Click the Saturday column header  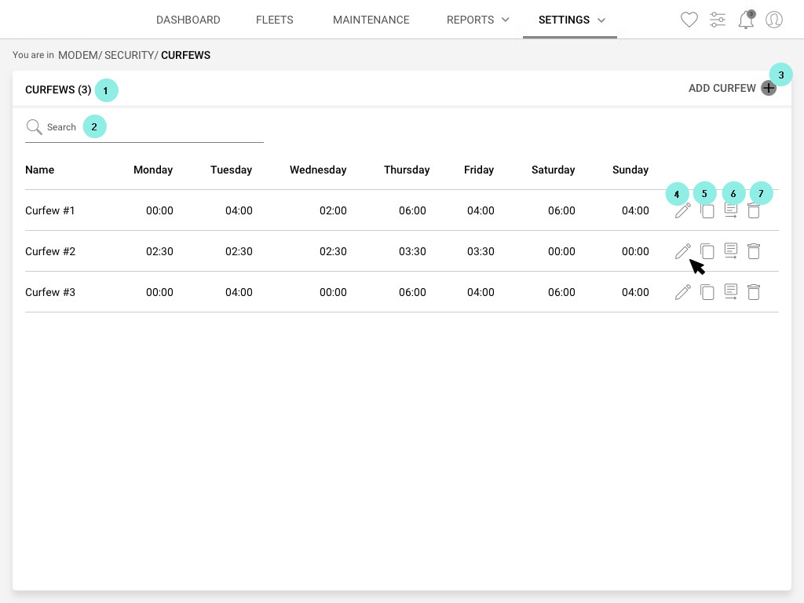(x=553, y=170)
